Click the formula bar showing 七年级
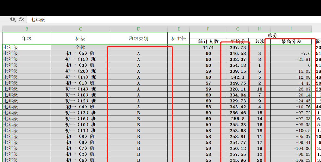The height and width of the screenshot is (162, 321). (174, 20)
